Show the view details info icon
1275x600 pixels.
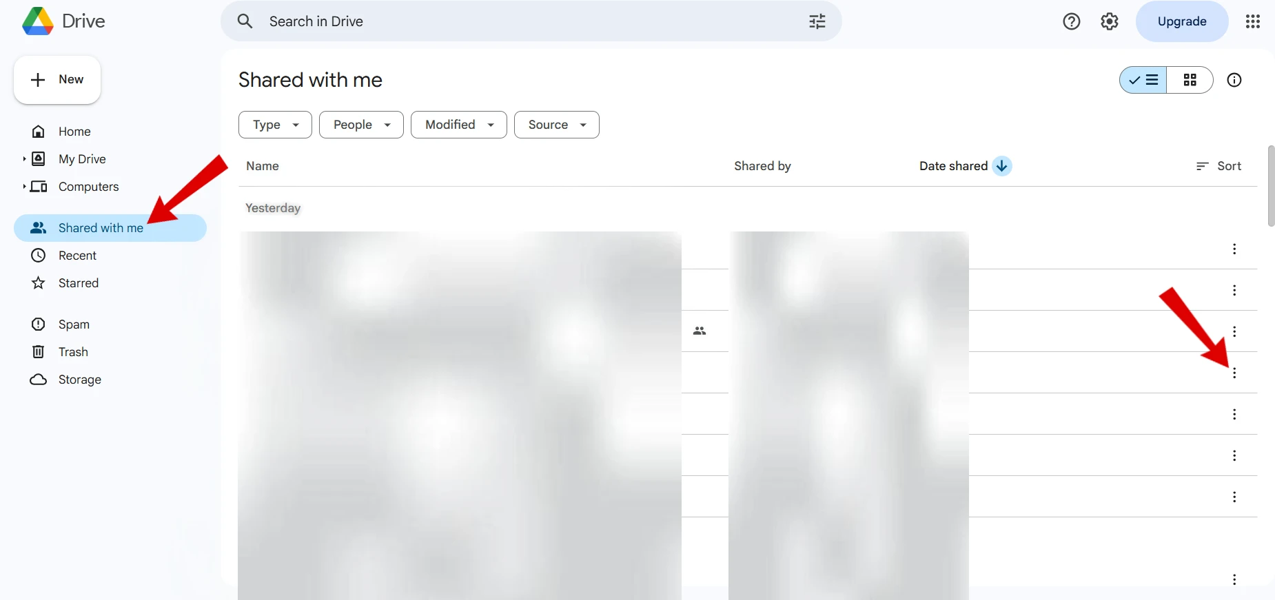[1234, 80]
